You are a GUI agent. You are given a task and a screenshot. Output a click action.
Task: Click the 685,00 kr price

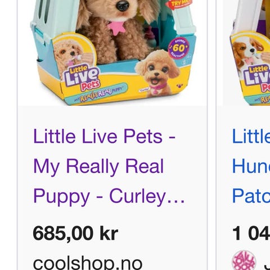75,233
